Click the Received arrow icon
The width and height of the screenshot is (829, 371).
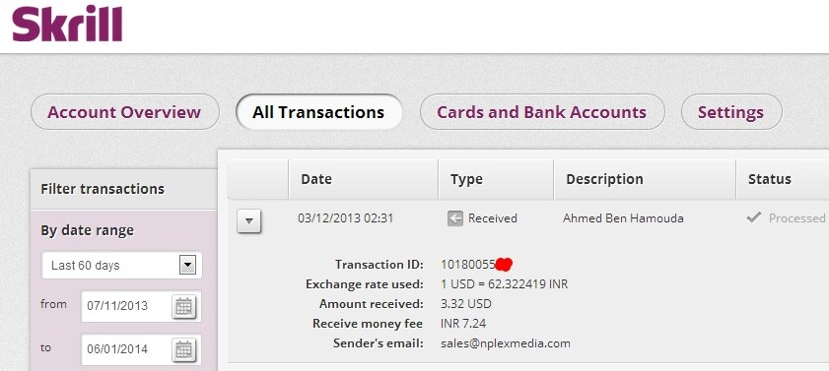pyautogui.click(x=454, y=217)
